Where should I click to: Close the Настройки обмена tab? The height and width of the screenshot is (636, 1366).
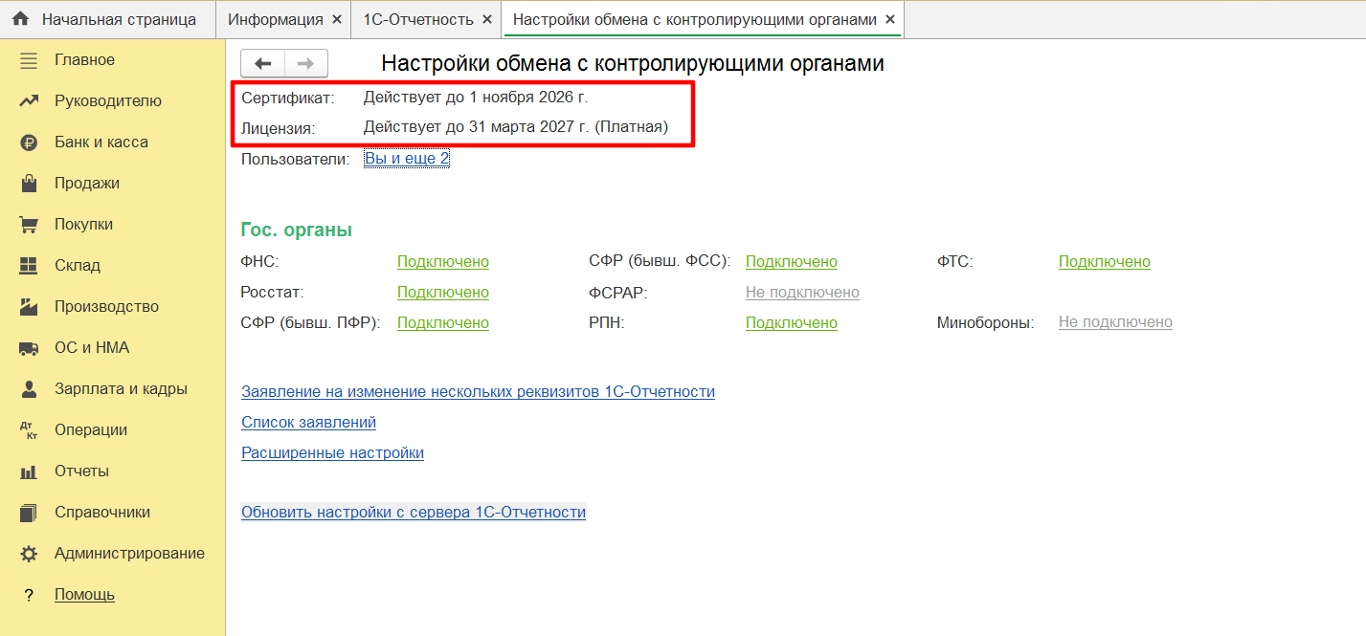(889, 19)
